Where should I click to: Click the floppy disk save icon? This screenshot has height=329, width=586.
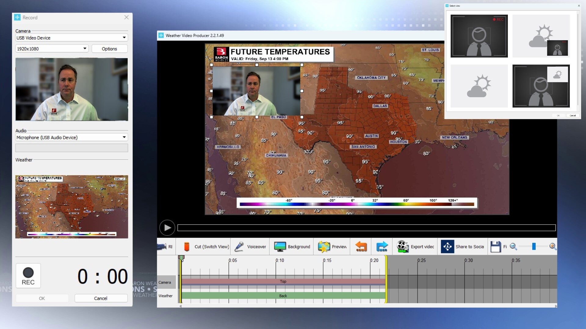(x=496, y=247)
